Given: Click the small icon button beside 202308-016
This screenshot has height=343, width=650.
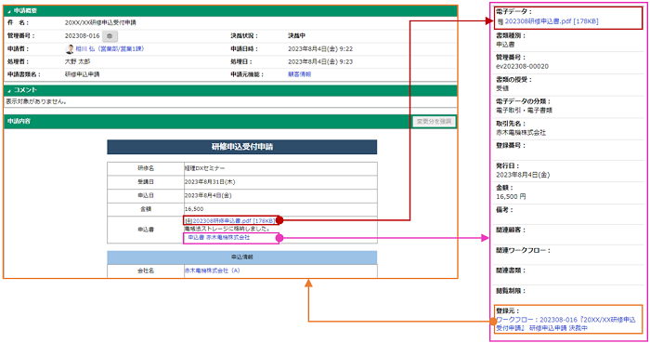Looking at the screenshot, I should coord(110,36).
